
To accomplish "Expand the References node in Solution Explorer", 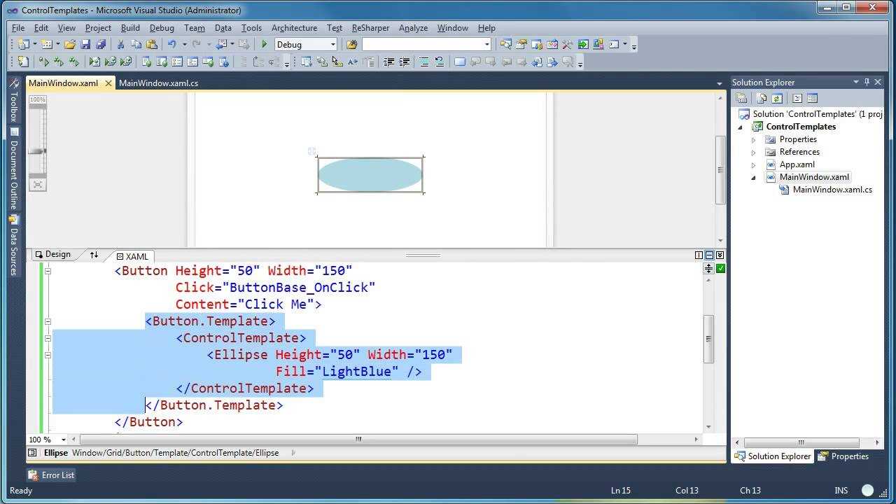I will pos(753,152).
